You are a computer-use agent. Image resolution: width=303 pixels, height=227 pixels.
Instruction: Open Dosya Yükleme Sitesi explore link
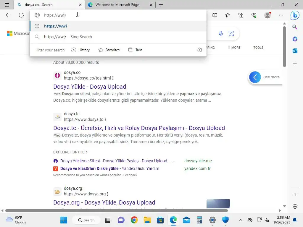click(x=118, y=161)
